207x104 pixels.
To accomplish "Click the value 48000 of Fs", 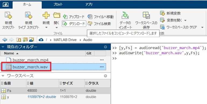I will coord(32,91).
